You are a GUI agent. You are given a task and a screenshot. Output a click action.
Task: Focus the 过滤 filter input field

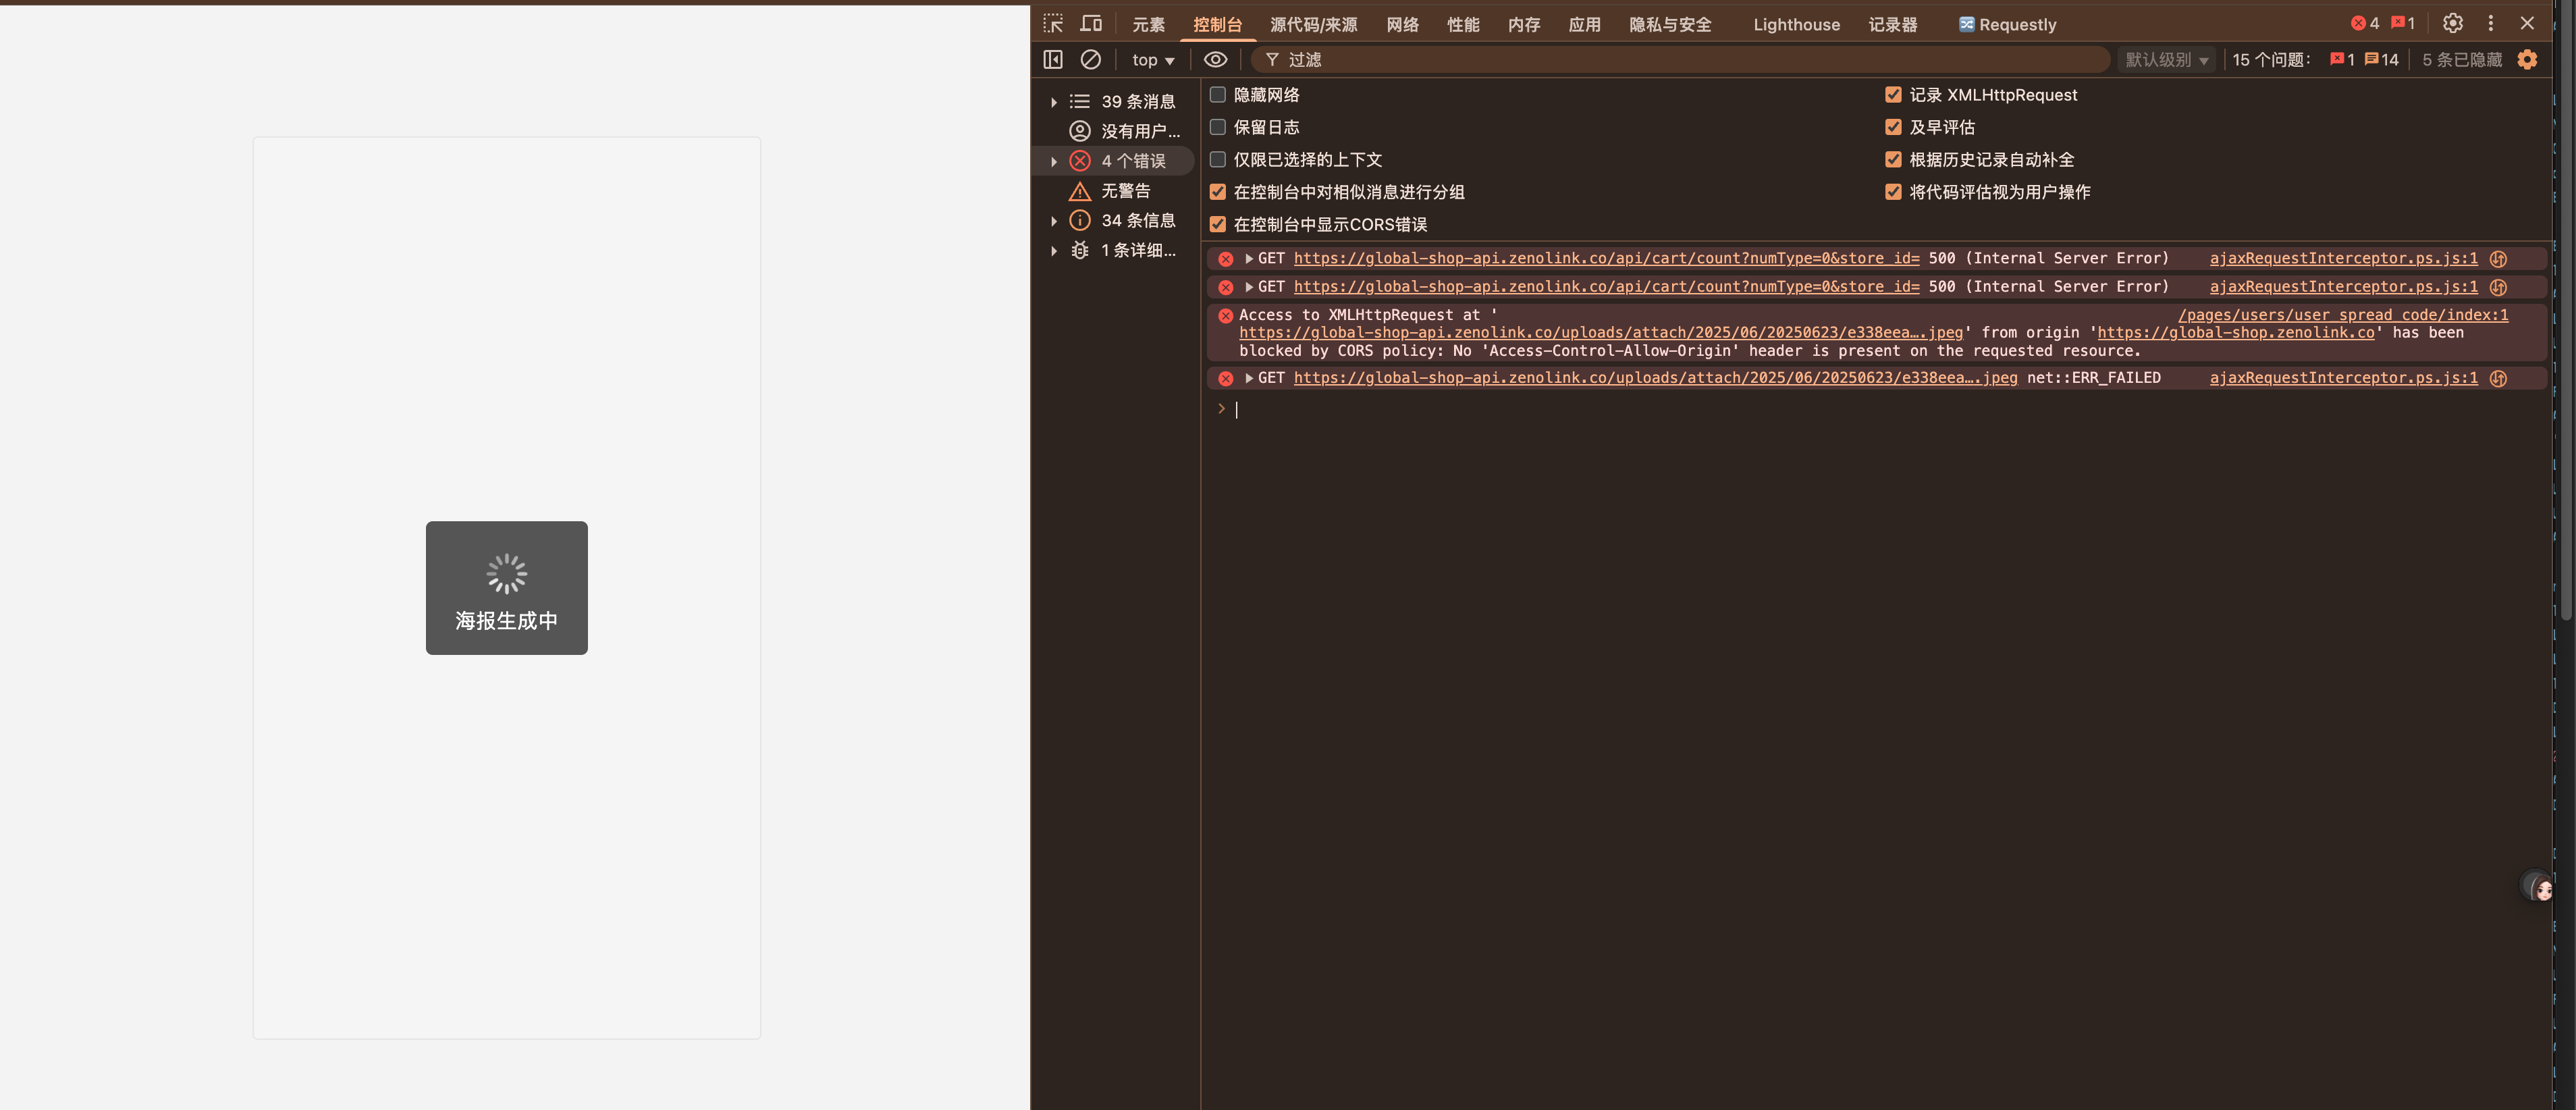click(x=1680, y=60)
